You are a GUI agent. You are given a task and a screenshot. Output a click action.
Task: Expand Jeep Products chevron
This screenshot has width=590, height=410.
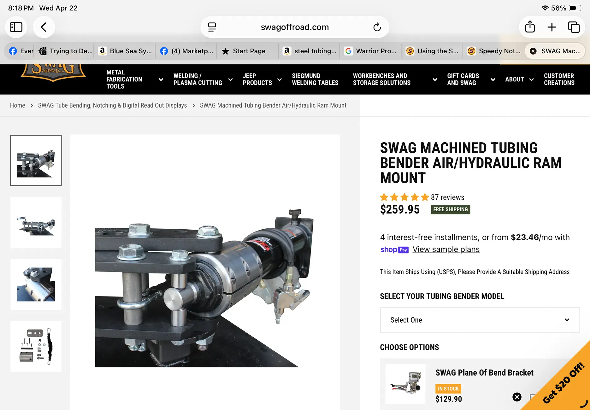[x=279, y=80]
